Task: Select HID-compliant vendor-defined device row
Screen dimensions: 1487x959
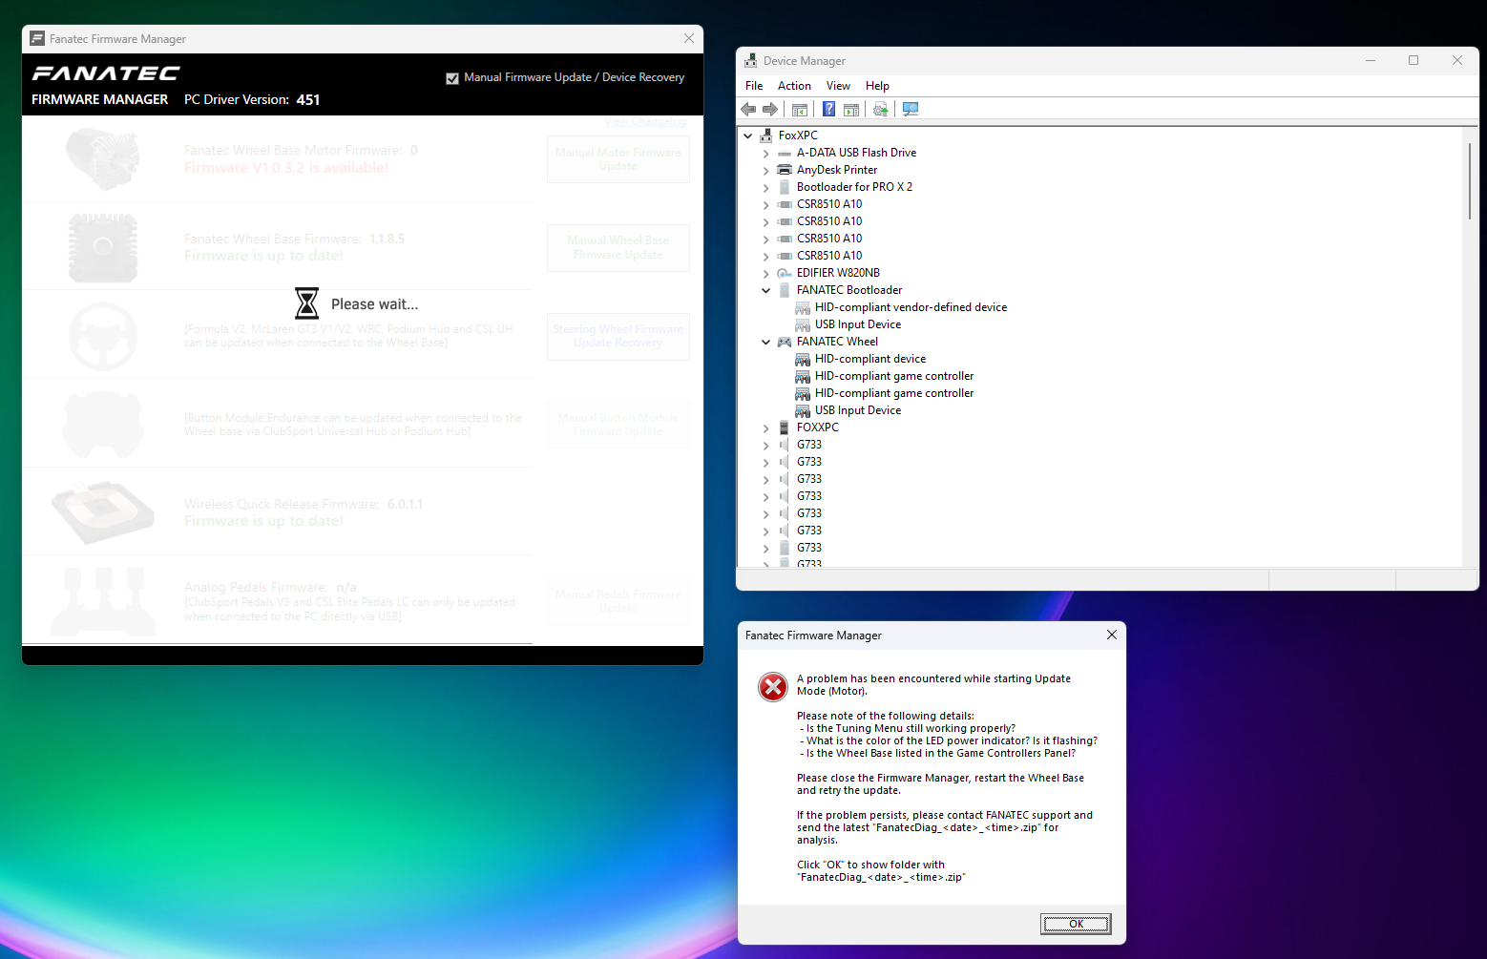Action: tap(911, 307)
